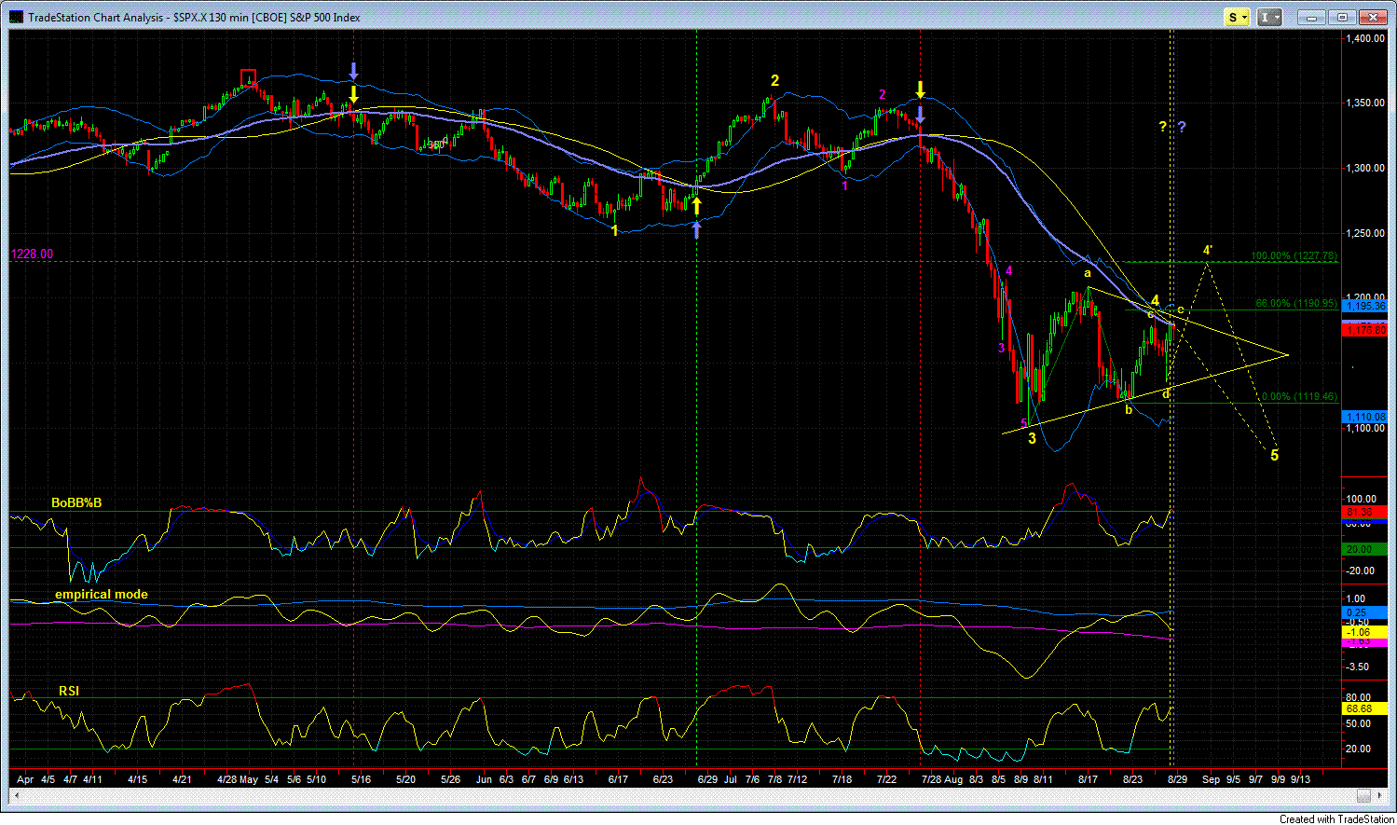
Task: Click the 1,250.00 price axis label
Action: pos(1365,233)
